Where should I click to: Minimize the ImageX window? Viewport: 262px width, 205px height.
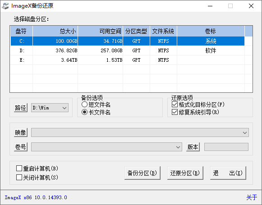coord(210,6)
